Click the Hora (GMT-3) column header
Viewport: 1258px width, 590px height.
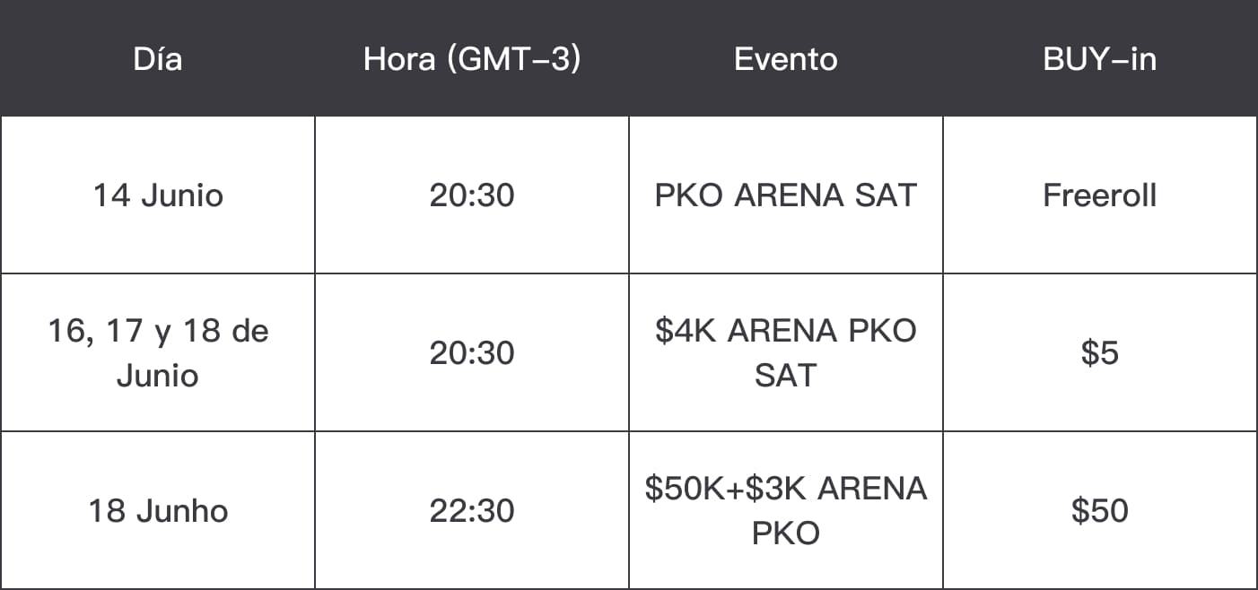point(472,59)
